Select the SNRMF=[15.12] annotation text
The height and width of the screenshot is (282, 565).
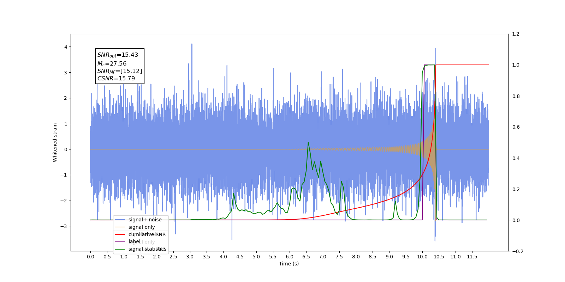click(x=120, y=71)
